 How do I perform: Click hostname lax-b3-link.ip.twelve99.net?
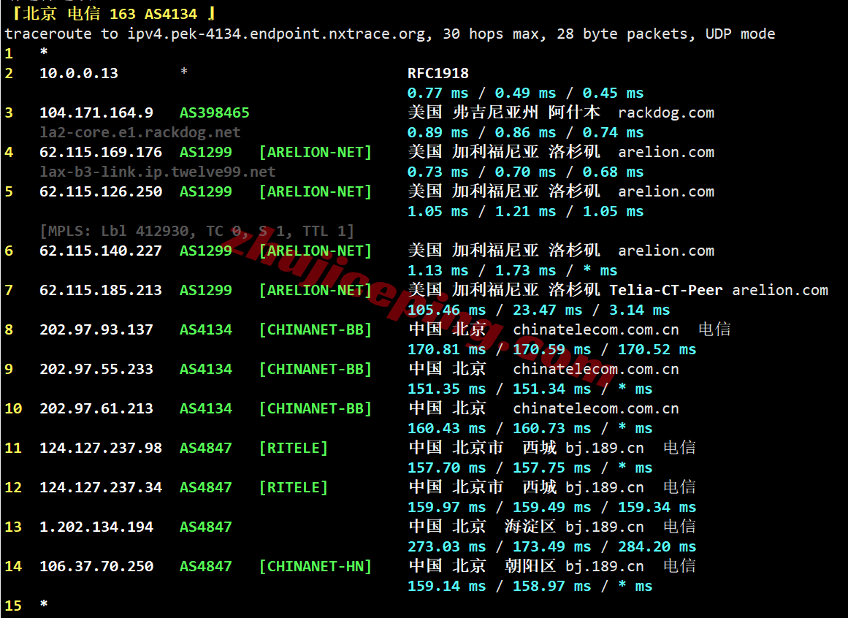click(x=157, y=172)
